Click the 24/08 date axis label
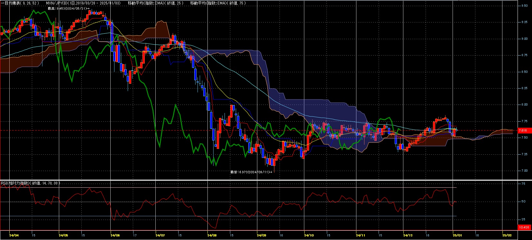 (212, 235)
